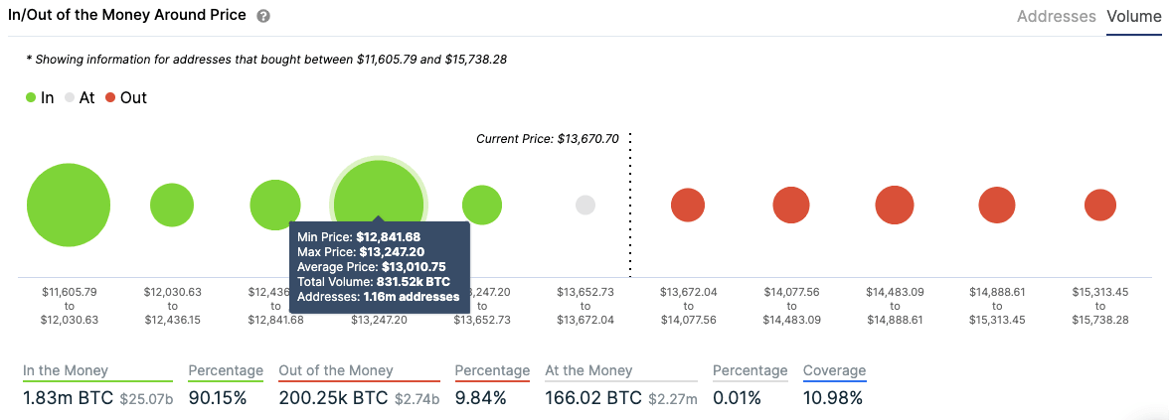Click the largest green bubble at $11,605.79 range
This screenshot has width=1169, height=420.
point(69,206)
